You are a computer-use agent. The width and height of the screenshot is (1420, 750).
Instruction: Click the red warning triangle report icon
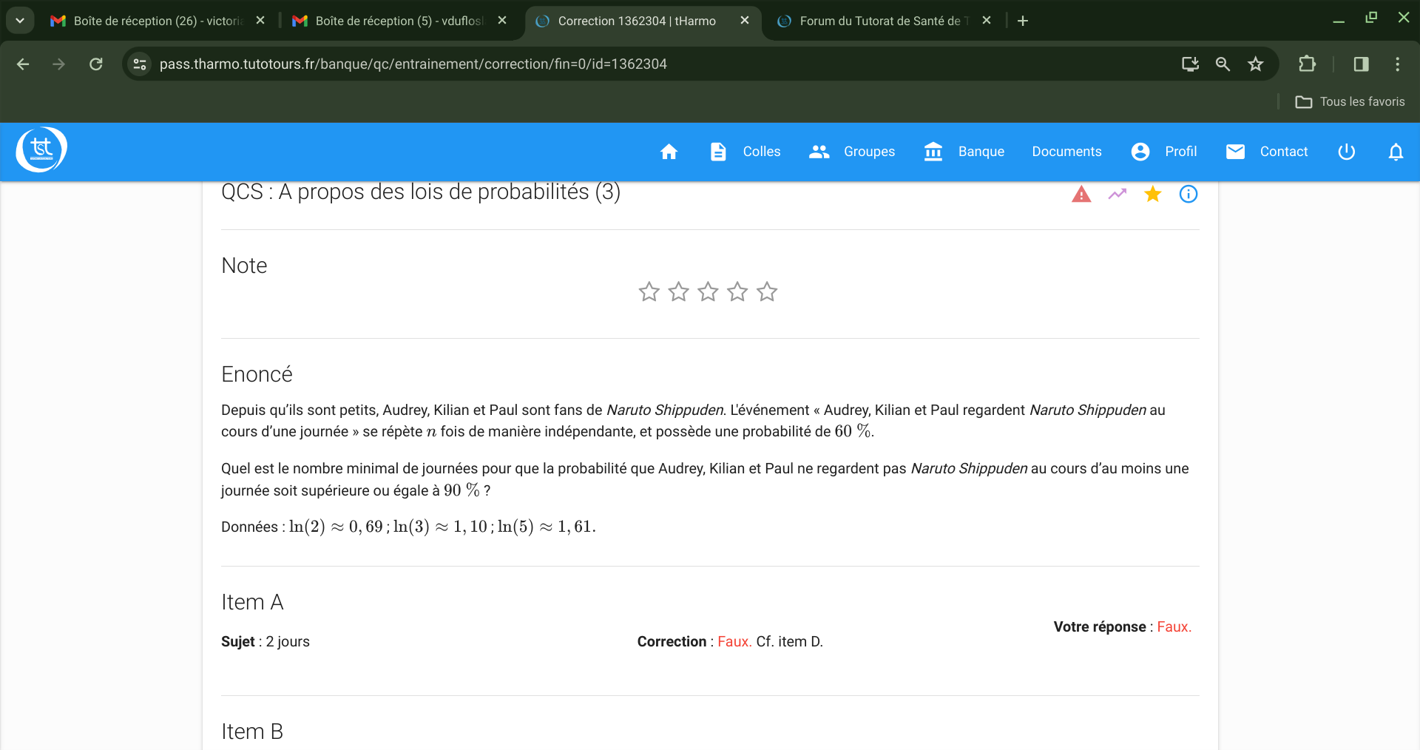pyautogui.click(x=1081, y=195)
